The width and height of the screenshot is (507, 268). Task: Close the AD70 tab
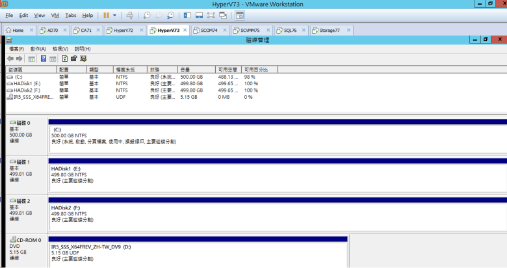click(x=64, y=31)
